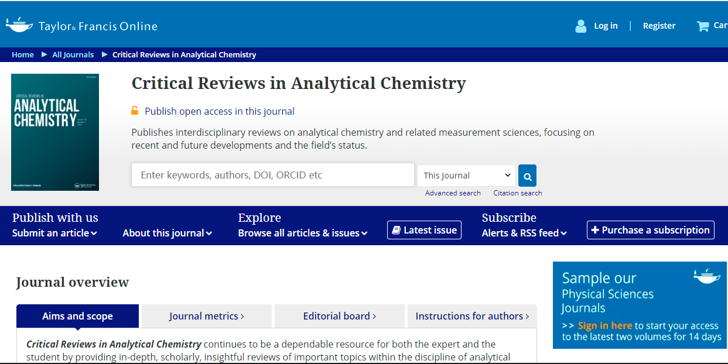Open the This Journal search scope dropdown
This screenshot has width=728, height=364.
coord(466,176)
